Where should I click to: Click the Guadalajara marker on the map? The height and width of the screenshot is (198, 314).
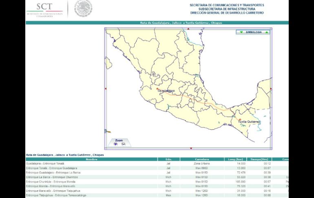tap(157, 89)
